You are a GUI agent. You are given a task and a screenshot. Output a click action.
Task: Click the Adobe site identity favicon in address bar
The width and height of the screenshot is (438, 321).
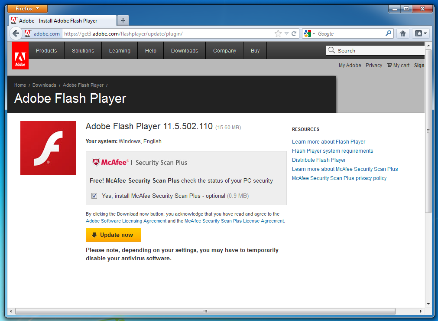point(27,33)
